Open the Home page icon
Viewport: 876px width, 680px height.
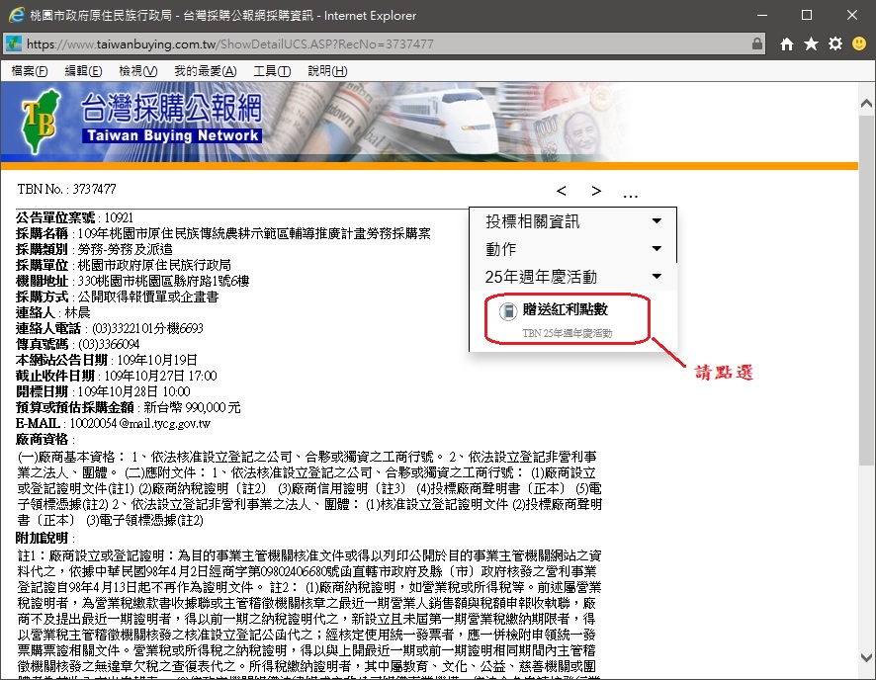point(787,44)
